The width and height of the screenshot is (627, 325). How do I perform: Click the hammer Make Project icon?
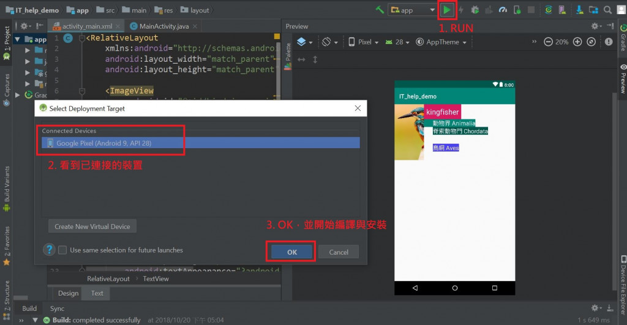pyautogui.click(x=380, y=10)
